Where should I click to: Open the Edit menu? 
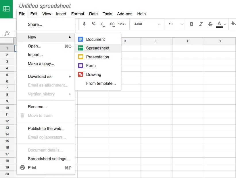34,14
